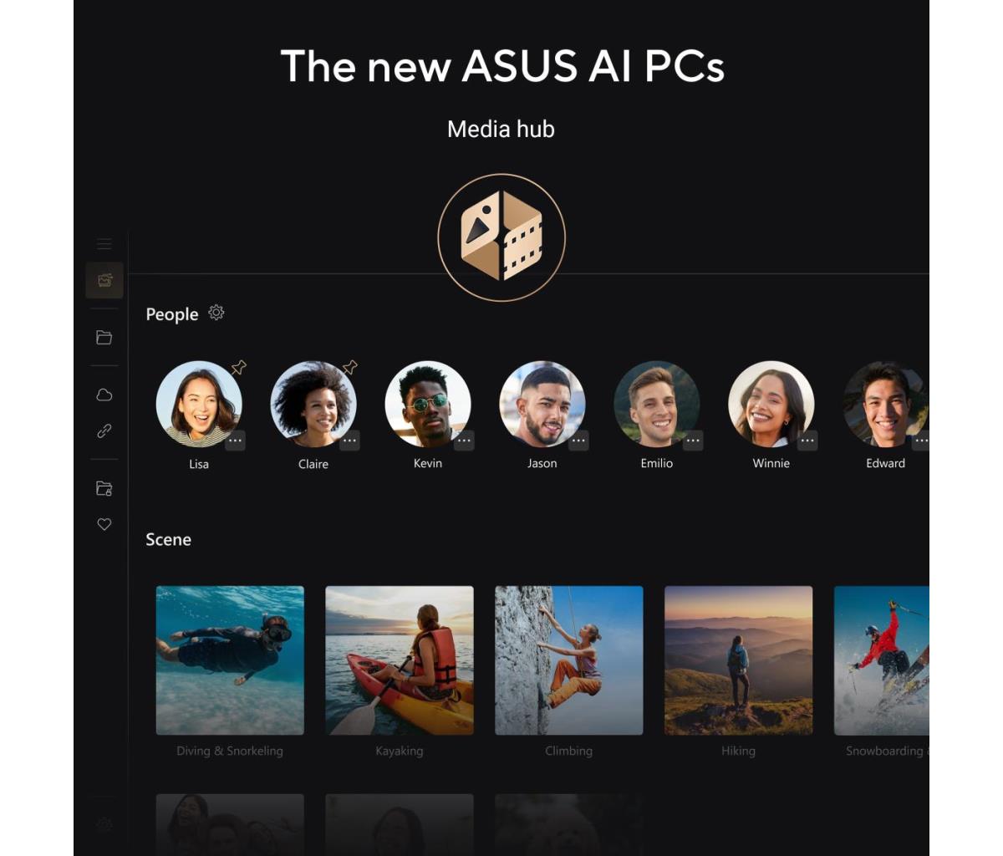Open the more options on Winnie
This screenshot has width=1003, height=856.
(x=807, y=441)
